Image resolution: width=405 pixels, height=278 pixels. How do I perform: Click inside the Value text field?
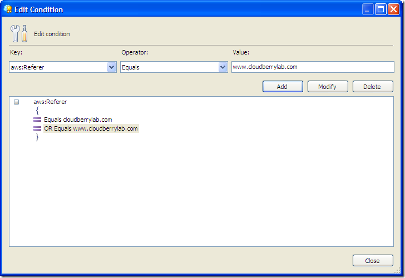point(313,67)
